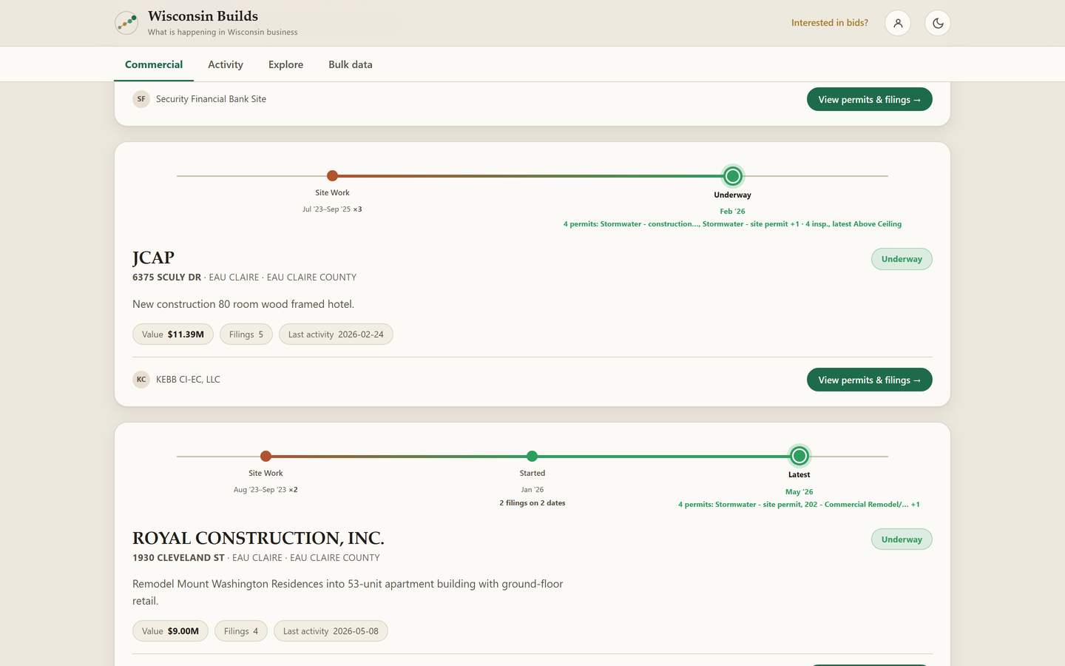Toggle dark mode moon icon
1065x666 pixels.
click(x=938, y=23)
